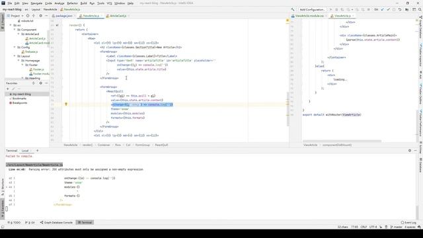The height and width of the screenshot is (238, 423).
Task: Toggle the Structure side tool tab
Action: (3, 187)
